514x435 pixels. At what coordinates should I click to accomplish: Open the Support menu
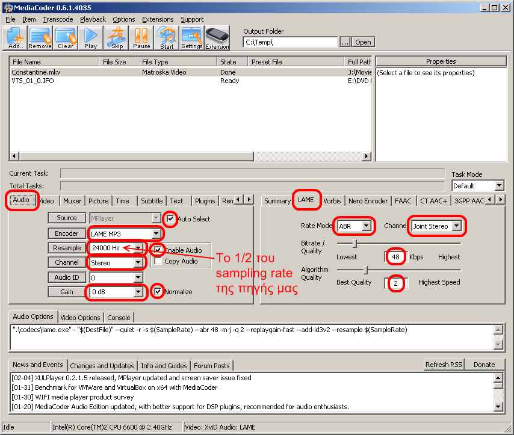click(x=192, y=19)
